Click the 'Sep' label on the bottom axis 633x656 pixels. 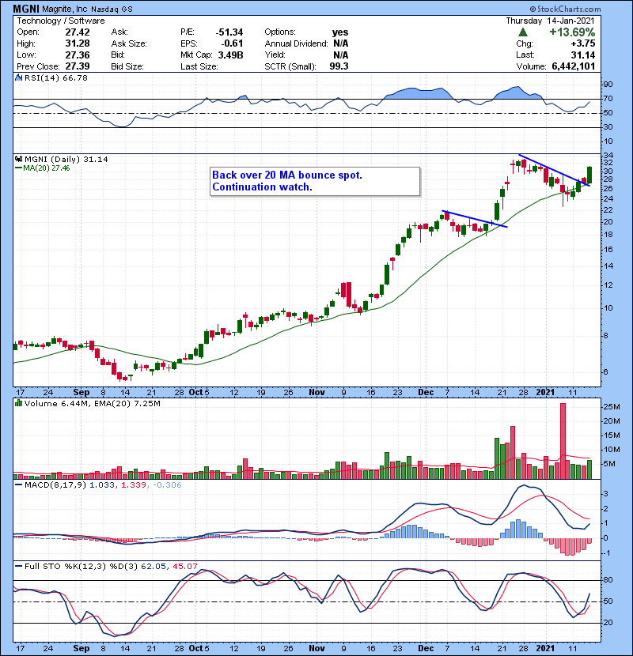(x=81, y=648)
